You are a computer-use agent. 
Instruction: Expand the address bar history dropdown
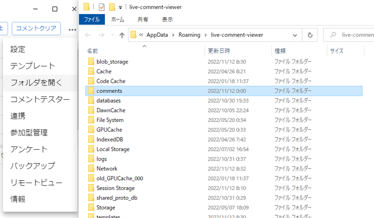(295, 35)
